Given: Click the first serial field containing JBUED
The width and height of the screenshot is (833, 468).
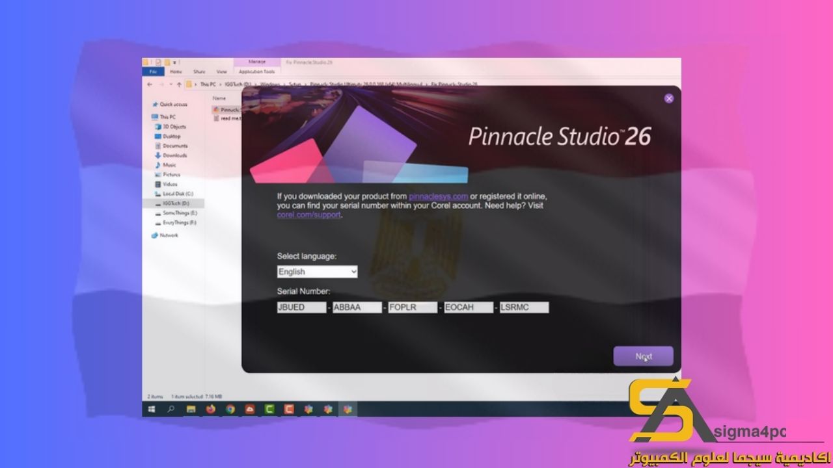Looking at the screenshot, I should click(x=301, y=307).
